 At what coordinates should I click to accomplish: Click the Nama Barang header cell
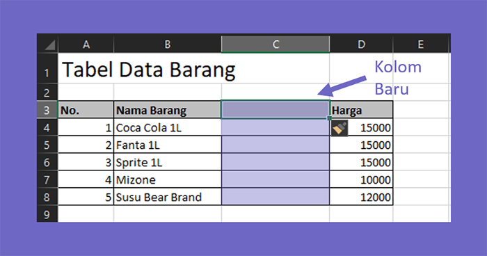coord(168,110)
